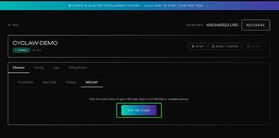Reset config for CYCLAW-DEMO

tap(225, 46)
